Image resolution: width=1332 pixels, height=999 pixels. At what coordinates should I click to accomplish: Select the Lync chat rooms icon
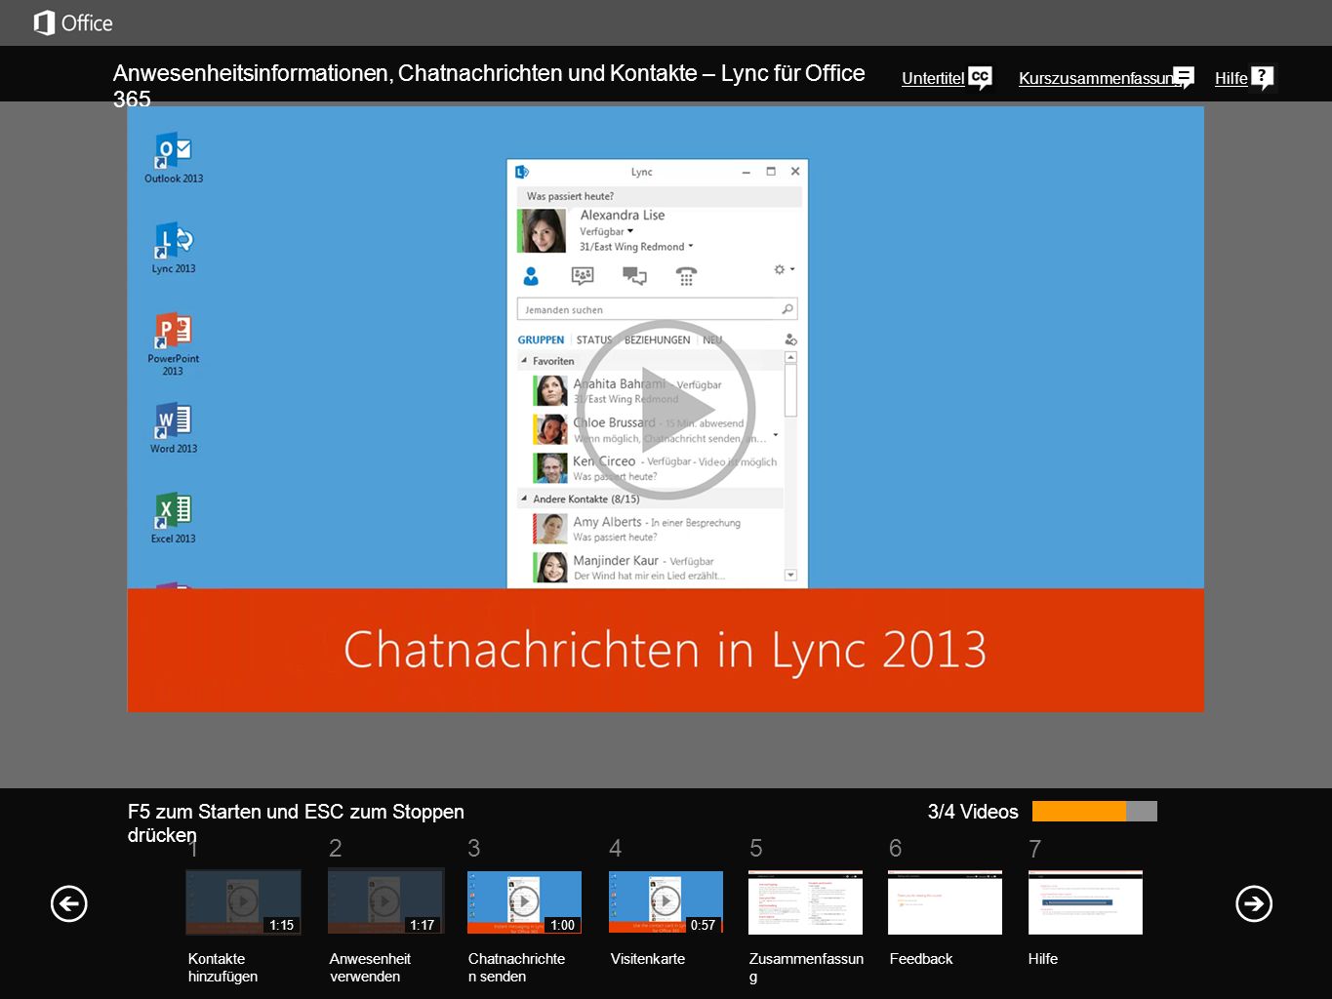(x=583, y=276)
